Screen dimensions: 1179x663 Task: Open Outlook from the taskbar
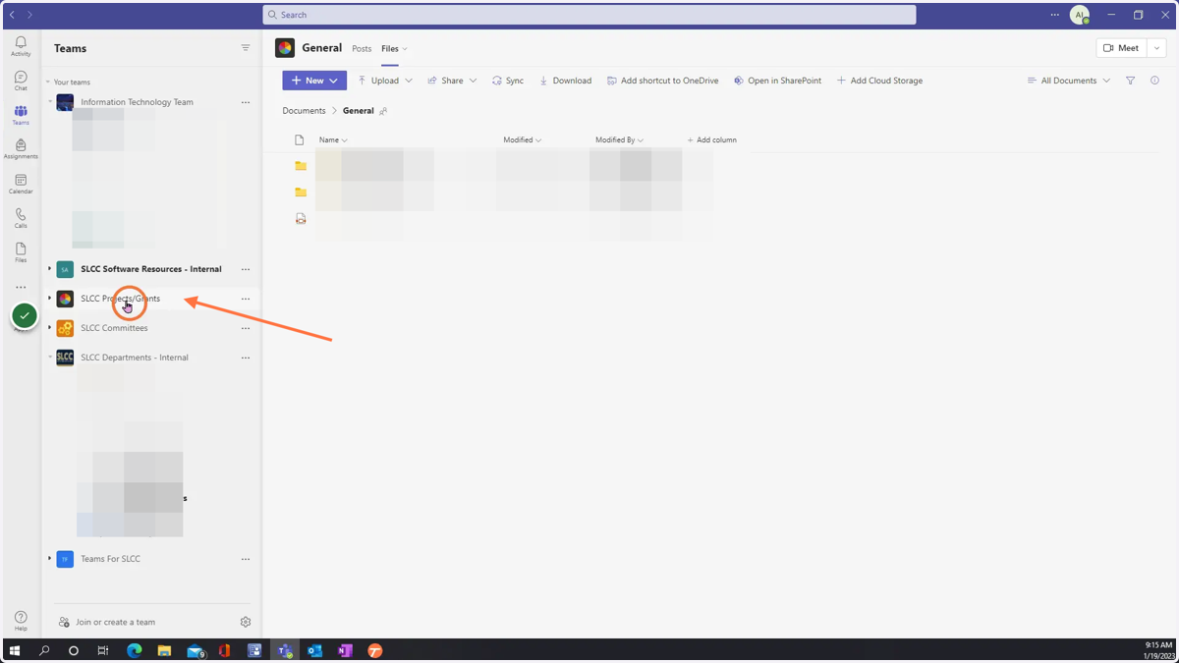[314, 650]
